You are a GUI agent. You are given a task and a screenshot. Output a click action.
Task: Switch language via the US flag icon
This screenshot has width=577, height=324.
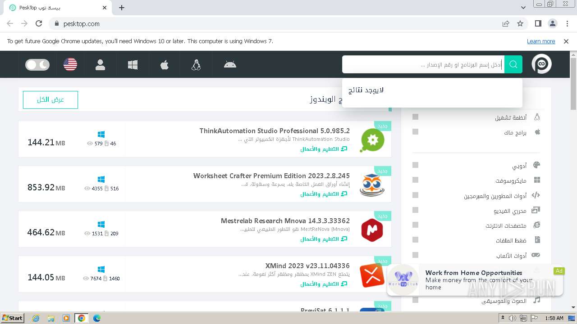click(x=70, y=64)
